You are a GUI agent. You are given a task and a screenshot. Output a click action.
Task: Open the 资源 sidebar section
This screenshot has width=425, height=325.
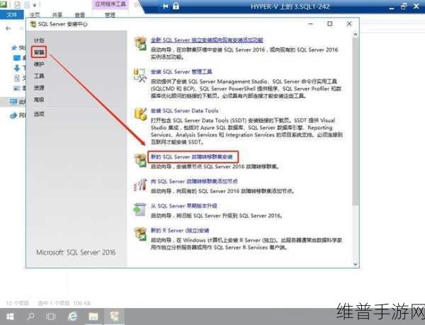(x=39, y=88)
